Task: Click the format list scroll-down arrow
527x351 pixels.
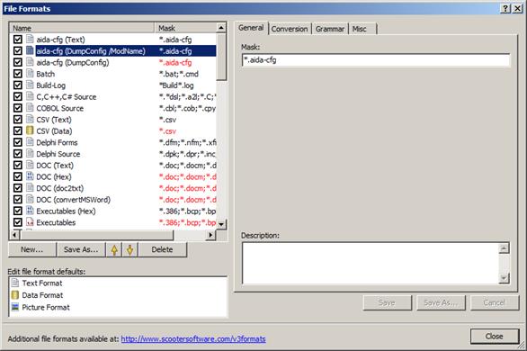Action: click(221, 224)
